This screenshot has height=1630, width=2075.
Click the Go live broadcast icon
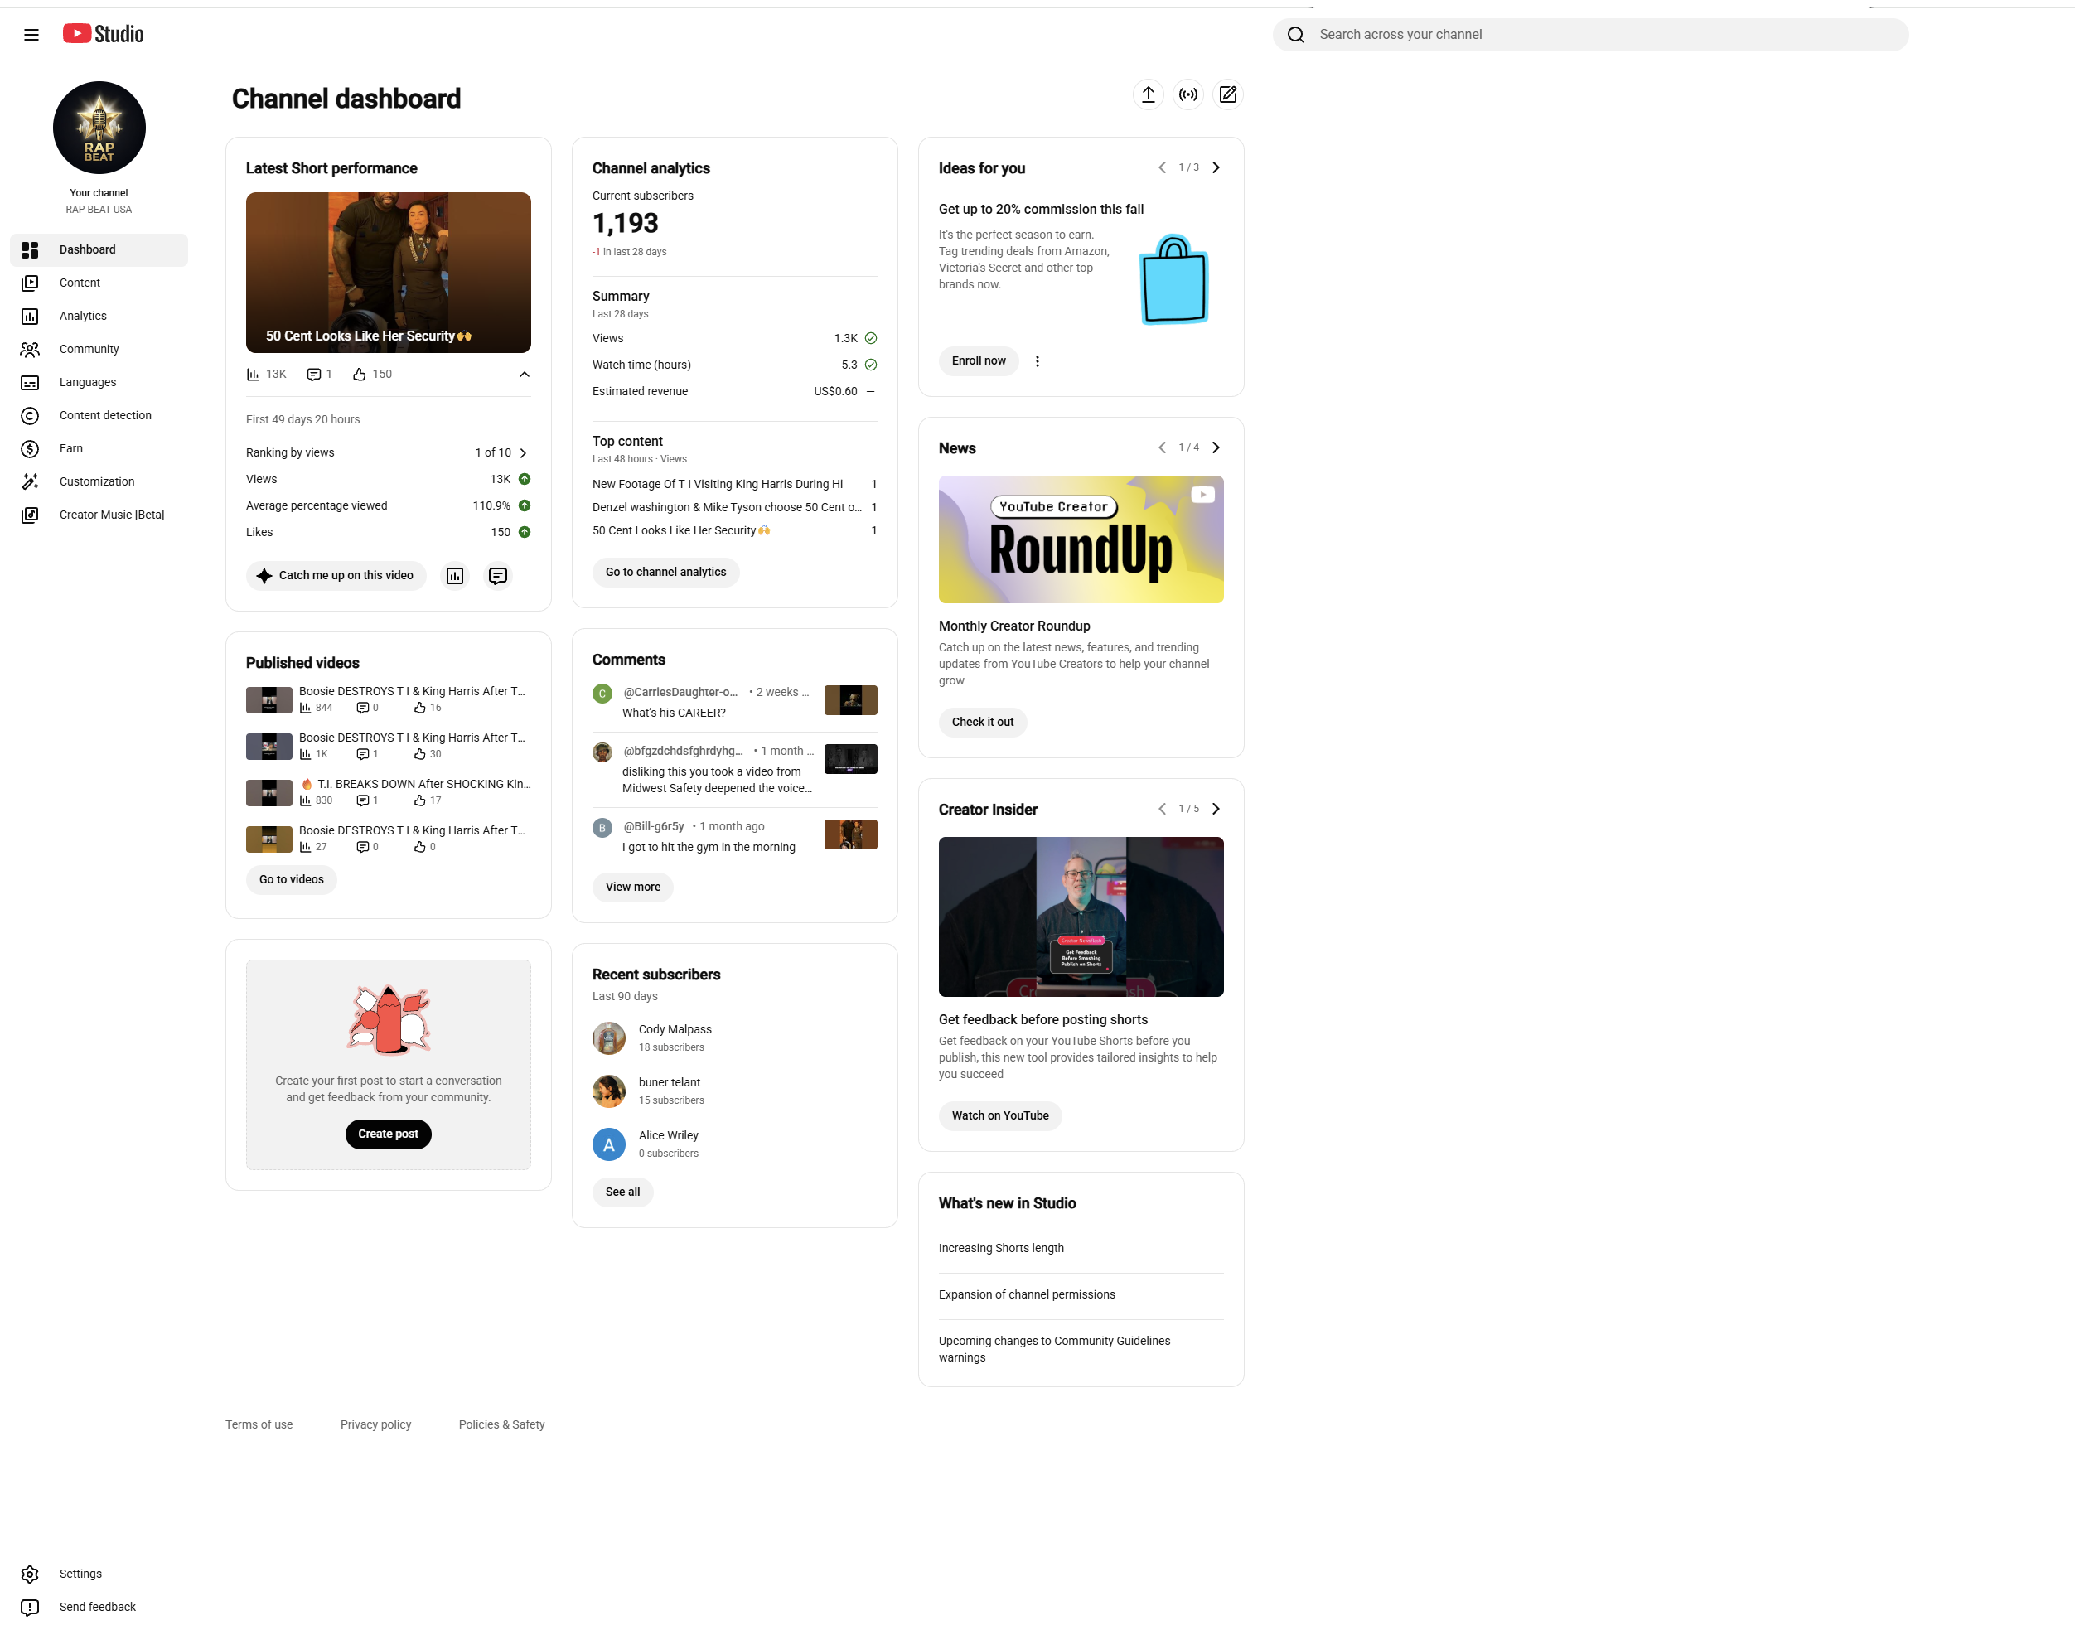point(1188,94)
